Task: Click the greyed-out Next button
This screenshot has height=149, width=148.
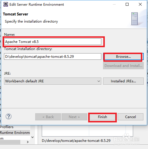Action: (74, 117)
